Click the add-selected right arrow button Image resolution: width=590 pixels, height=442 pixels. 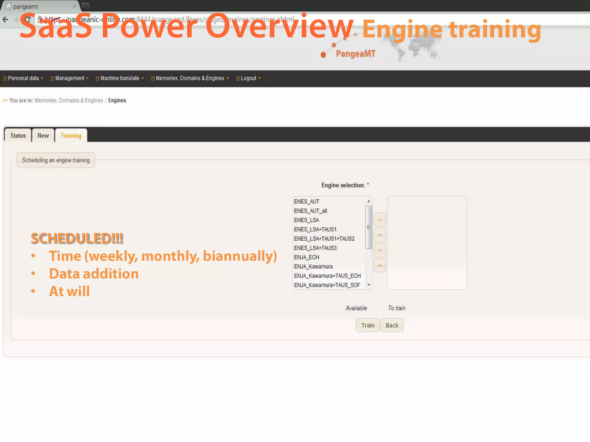379,220
